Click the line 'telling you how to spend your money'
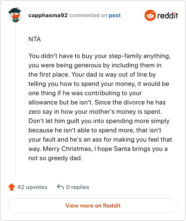The height and width of the screenshot is (221, 186). [99, 84]
